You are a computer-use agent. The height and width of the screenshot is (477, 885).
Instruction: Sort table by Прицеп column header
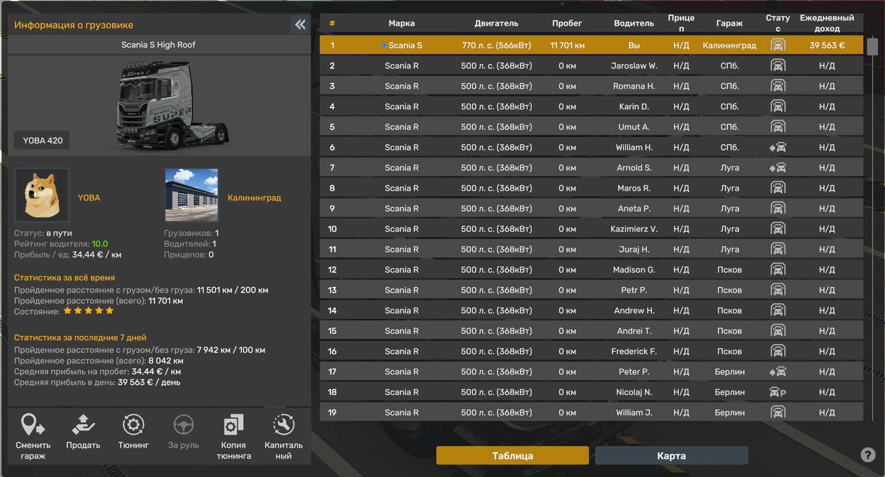[x=681, y=23]
